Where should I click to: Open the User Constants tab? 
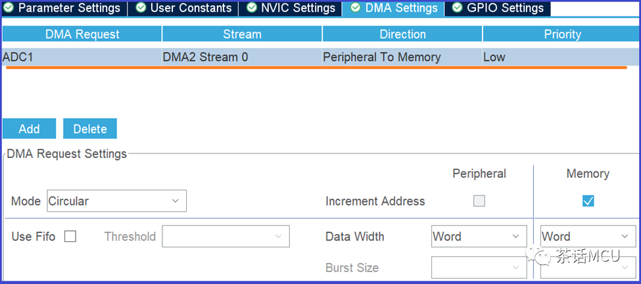coord(183,8)
